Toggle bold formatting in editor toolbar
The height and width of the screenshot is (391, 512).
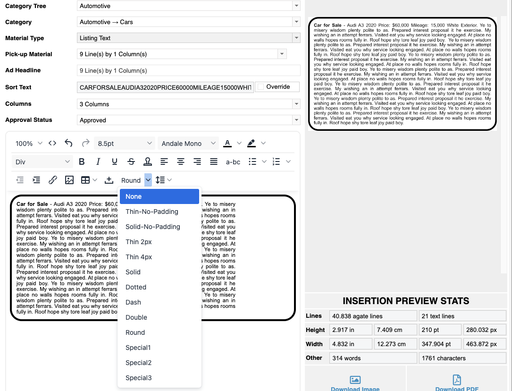(x=82, y=162)
